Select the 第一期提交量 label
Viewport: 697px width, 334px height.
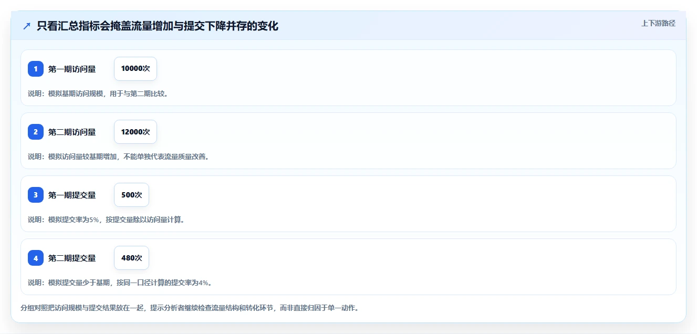tap(72, 195)
